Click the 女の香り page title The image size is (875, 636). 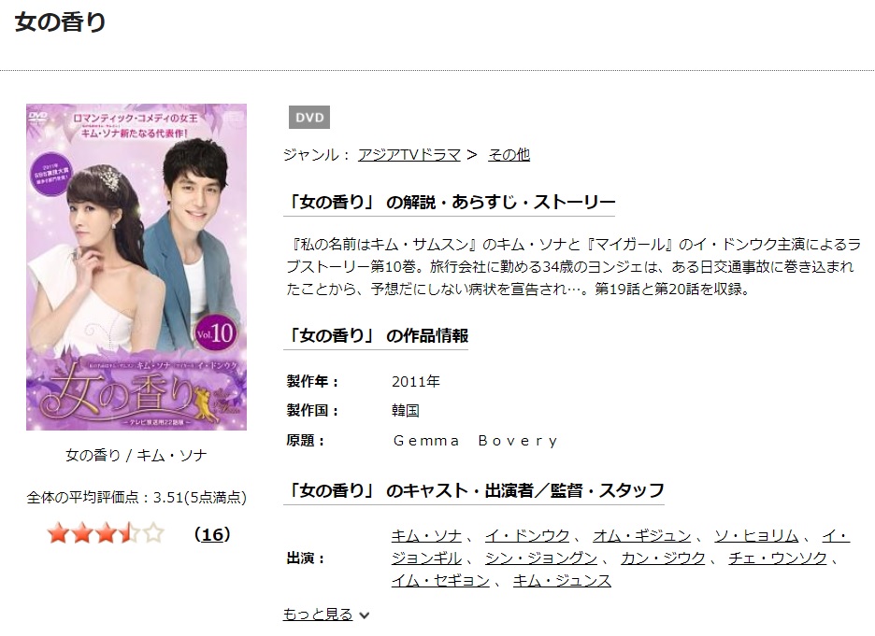click(x=60, y=21)
